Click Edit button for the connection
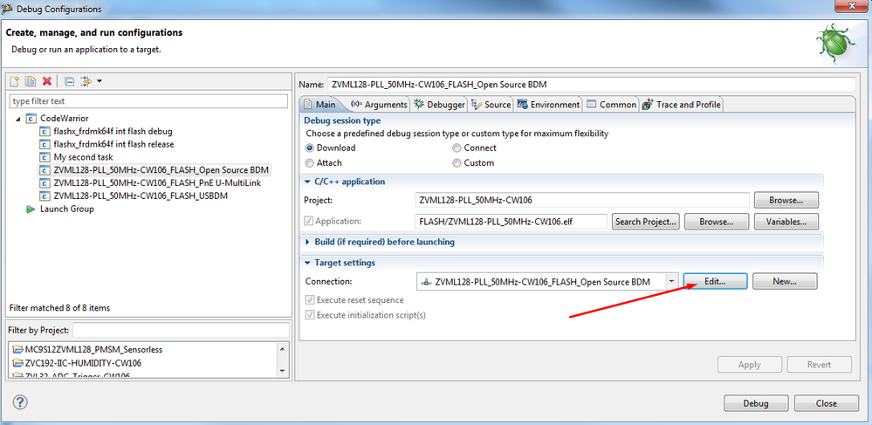 (715, 282)
